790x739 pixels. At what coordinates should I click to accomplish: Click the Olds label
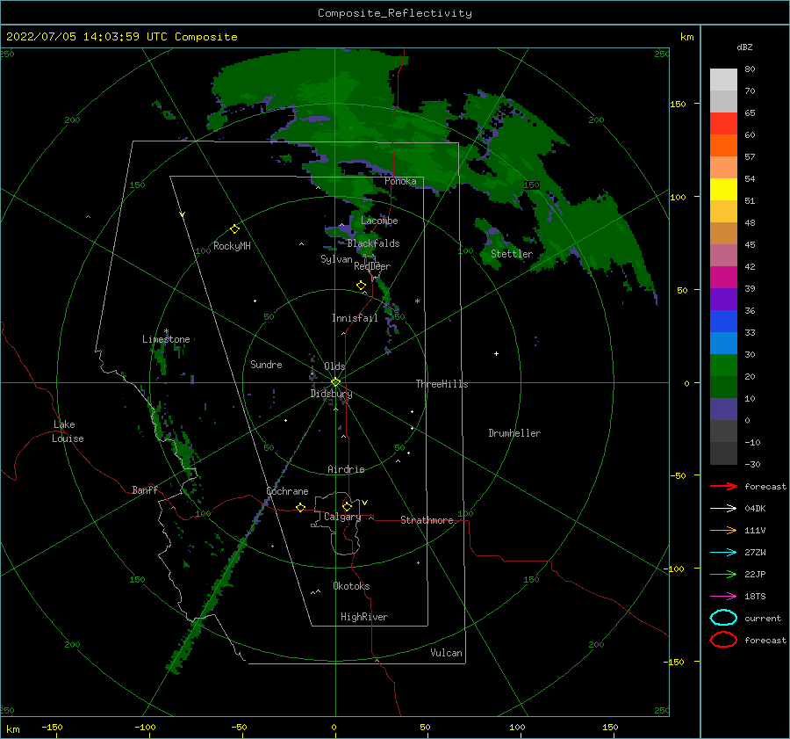[x=334, y=366]
